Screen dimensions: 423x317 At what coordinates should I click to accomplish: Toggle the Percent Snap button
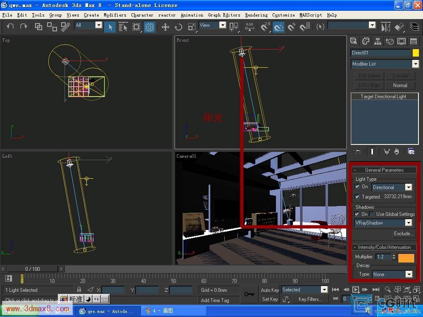pos(292,27)
